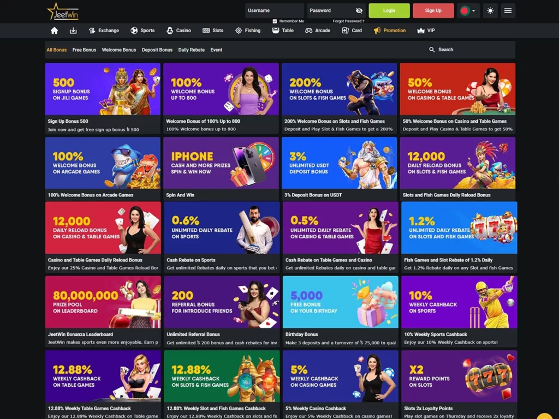Open the VIP crown section

pyautogui.click(x=426, y=31)
